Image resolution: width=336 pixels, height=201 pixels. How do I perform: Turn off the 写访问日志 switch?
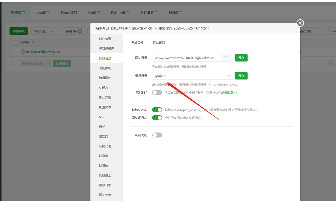[157, 118]
